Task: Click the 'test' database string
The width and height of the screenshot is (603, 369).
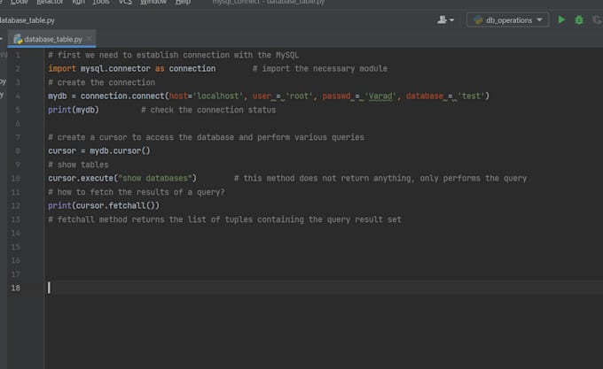Action: pyautogui.click(x=471, y=96)
